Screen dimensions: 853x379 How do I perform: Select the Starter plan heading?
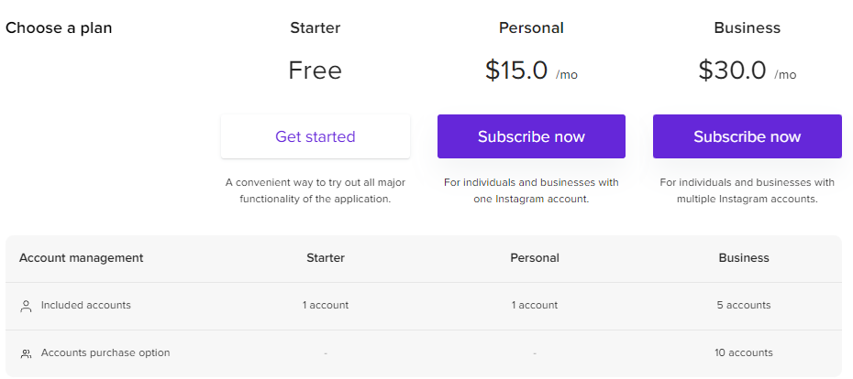(x=316, y=27)
